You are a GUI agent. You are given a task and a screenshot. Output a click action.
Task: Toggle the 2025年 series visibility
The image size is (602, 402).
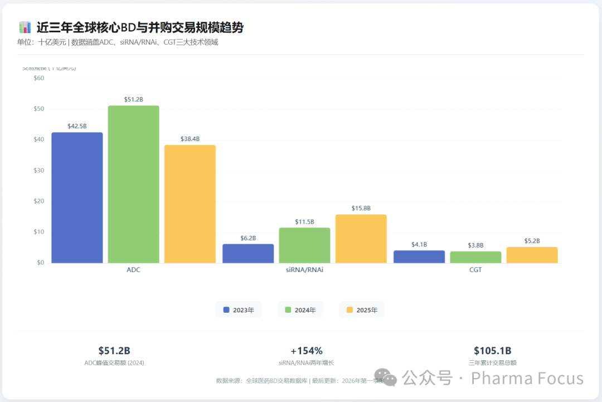pos(362,309)
